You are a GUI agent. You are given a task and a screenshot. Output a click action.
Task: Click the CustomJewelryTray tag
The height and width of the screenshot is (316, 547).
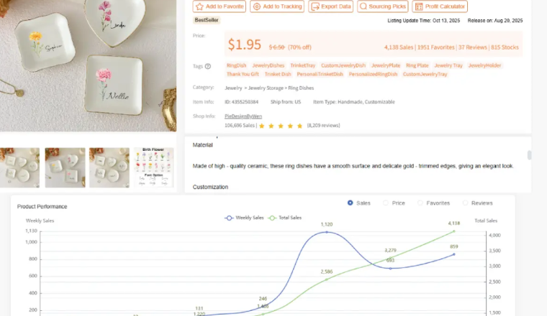click(x=425, y=74)
